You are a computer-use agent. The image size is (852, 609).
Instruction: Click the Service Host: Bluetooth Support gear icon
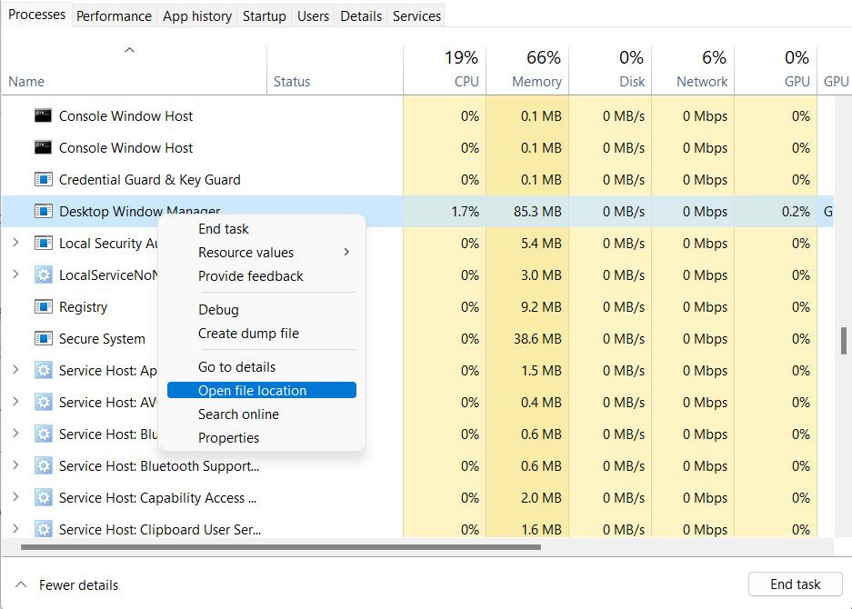(45, 465)
